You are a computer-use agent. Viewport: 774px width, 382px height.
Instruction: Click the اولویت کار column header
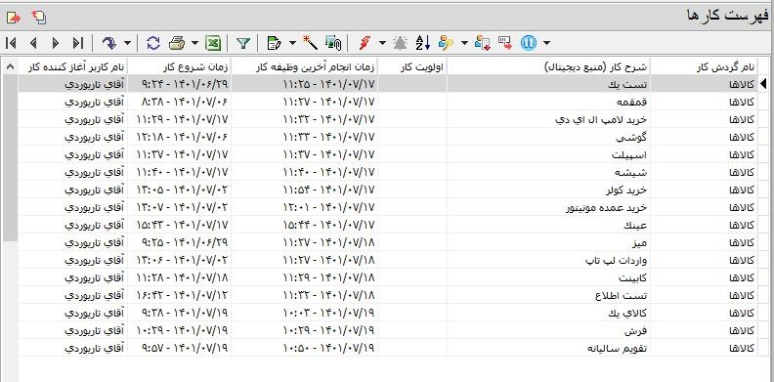click(411, 67)
